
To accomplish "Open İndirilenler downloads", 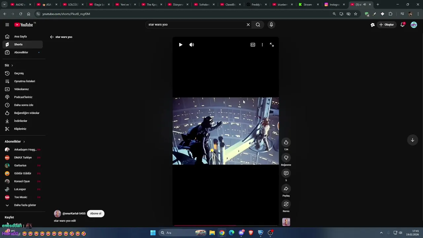I will [x=22, y=121].
